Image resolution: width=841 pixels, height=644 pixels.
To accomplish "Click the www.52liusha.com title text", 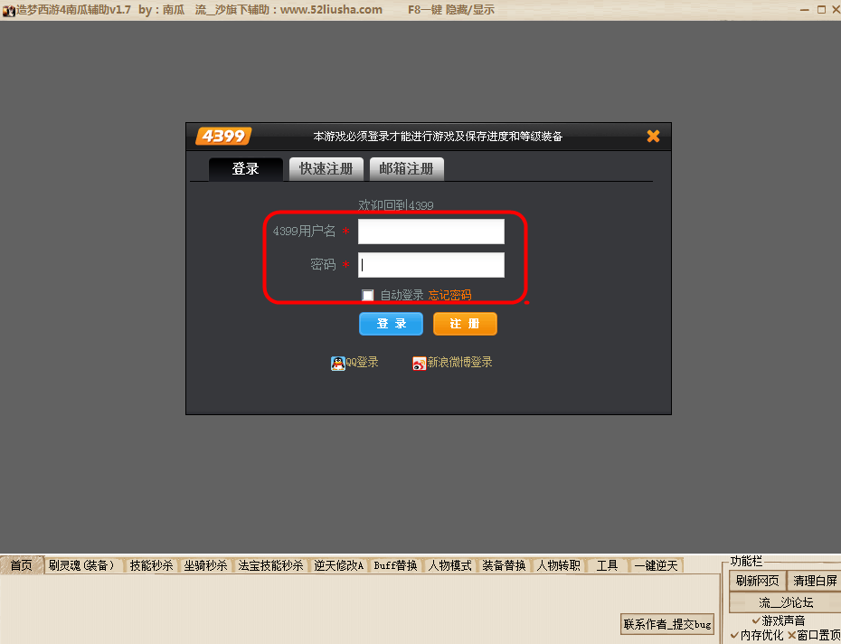I will point(331,10).
